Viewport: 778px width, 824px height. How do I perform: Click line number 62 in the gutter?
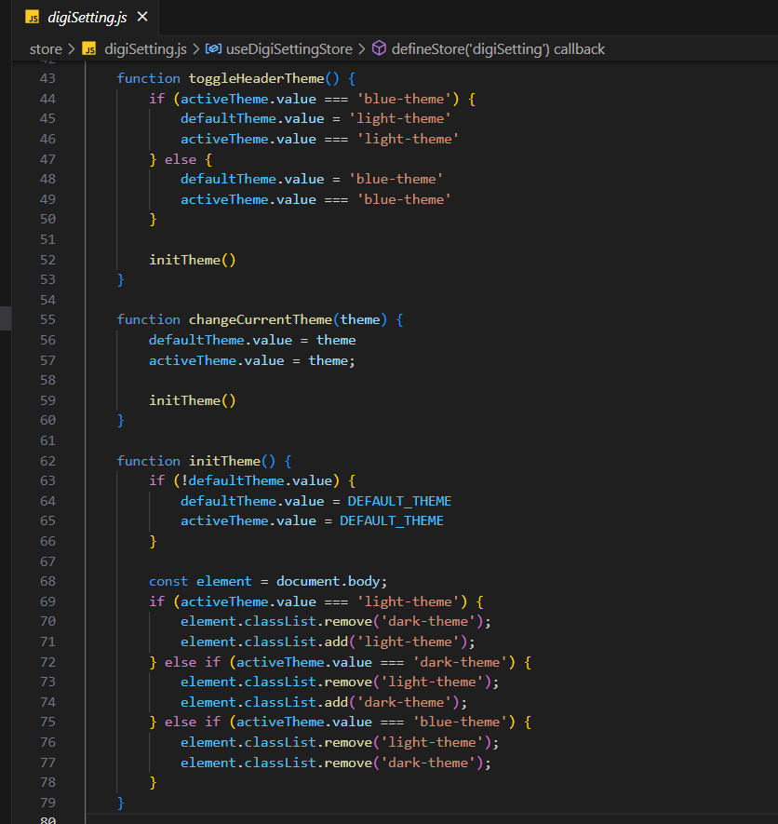pyautogui.click(x=47, y=461)
